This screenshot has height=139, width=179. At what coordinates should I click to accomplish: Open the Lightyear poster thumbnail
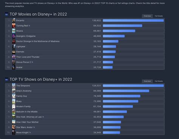(14, 47)
